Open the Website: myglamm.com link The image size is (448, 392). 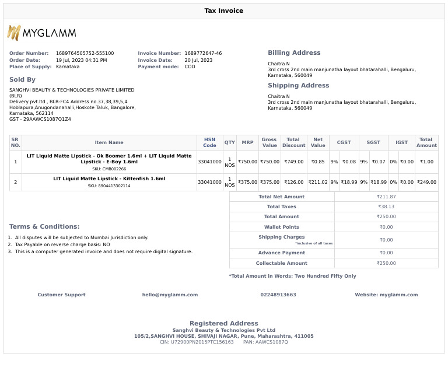pyautogui.click(x=386, y=295)
